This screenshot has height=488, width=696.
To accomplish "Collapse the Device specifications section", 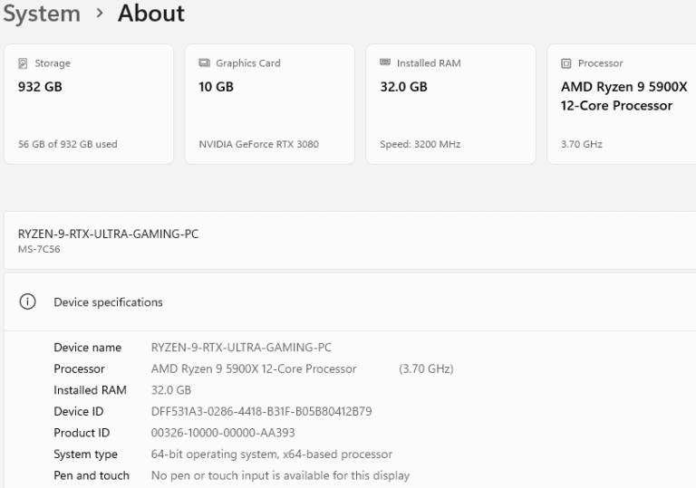I will coord(362,302).
